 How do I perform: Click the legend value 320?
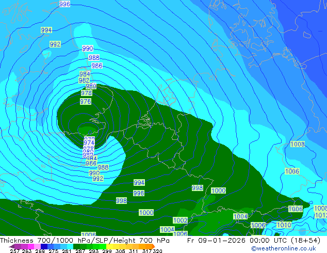click(158, 251)
